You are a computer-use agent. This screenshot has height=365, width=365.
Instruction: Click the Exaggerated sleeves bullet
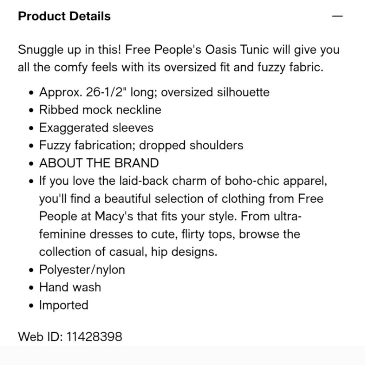point(96,127)
